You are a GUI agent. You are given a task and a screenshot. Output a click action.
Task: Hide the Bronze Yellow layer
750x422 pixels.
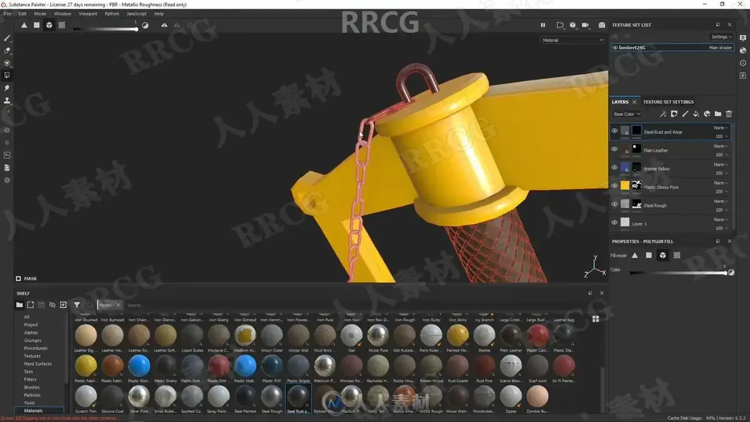(614, 168)
